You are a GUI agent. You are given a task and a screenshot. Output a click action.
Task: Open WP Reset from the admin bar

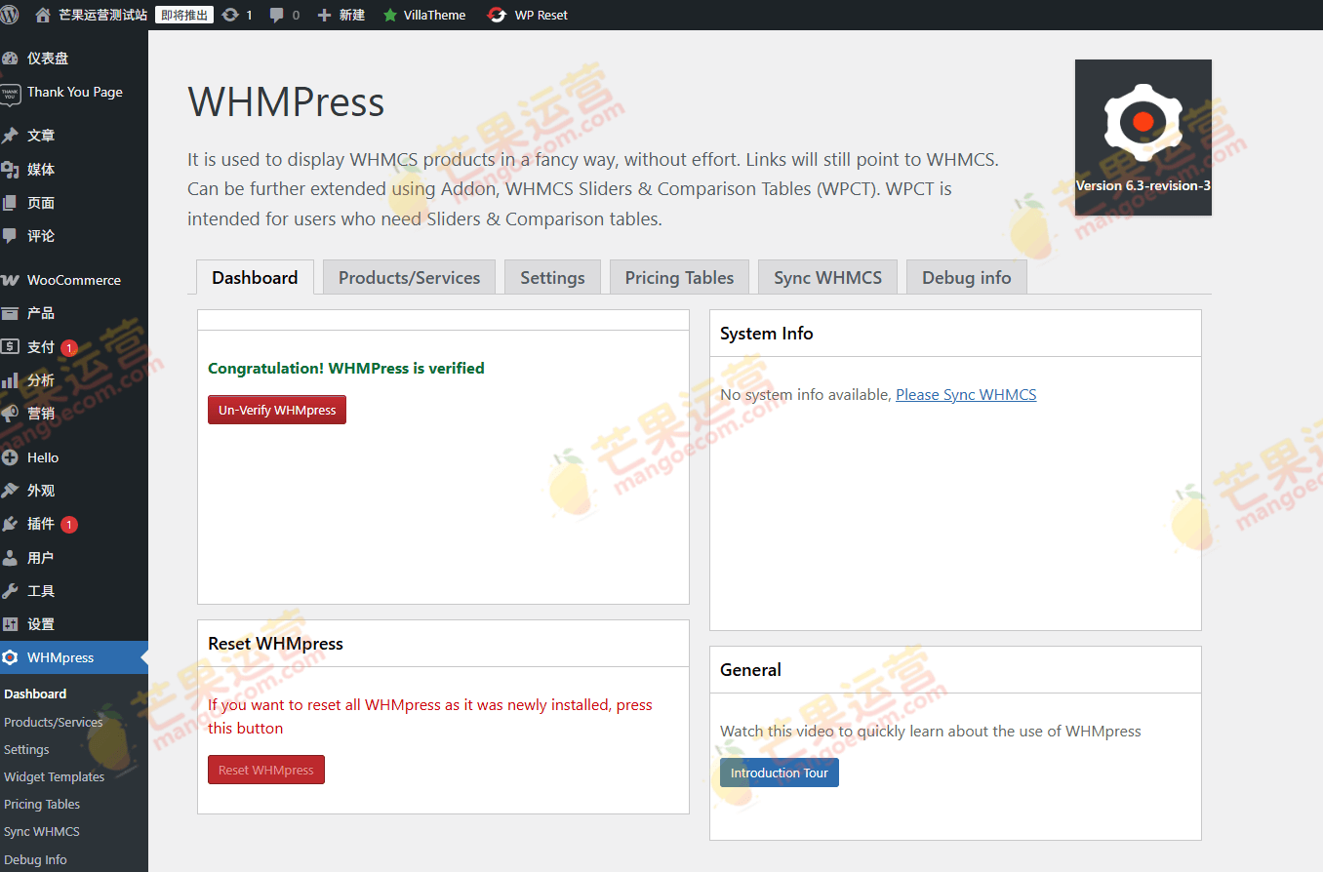coord(527,15)
